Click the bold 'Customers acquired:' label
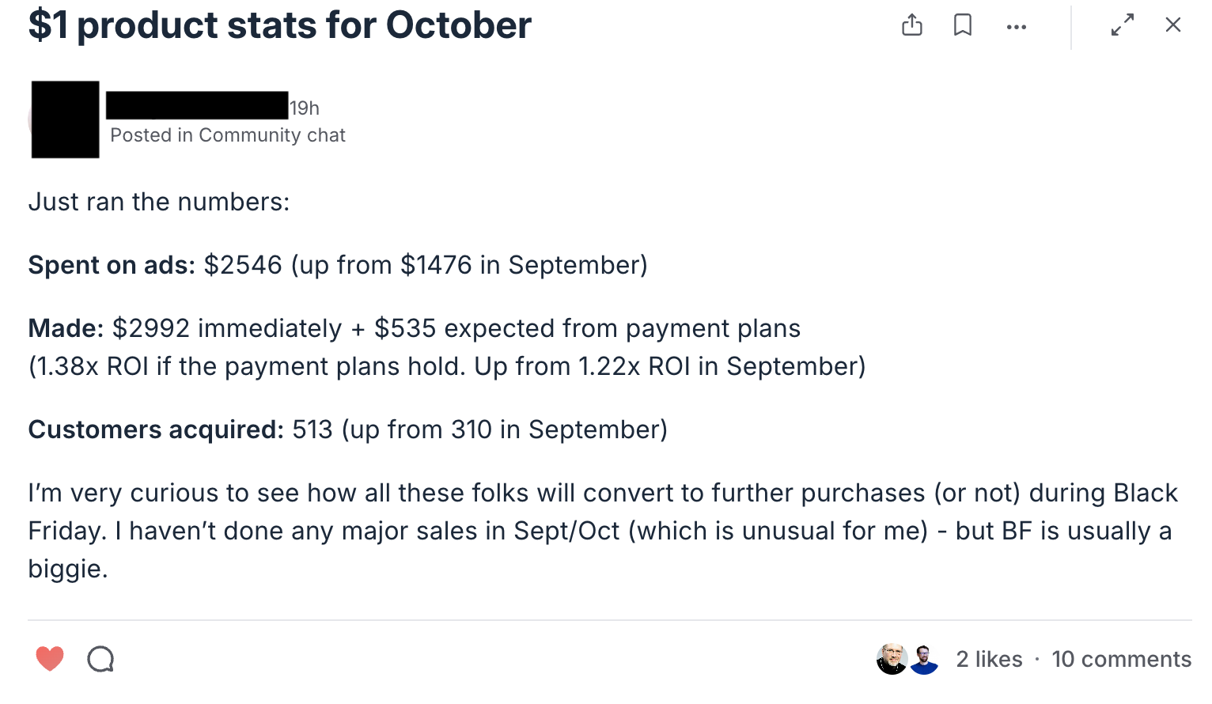Viewport: 1212px width, 704px height. [156, 430]
